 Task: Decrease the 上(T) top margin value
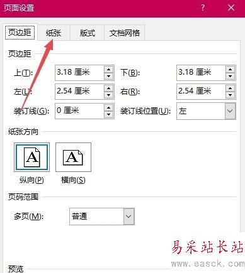(x=109, y=76)
